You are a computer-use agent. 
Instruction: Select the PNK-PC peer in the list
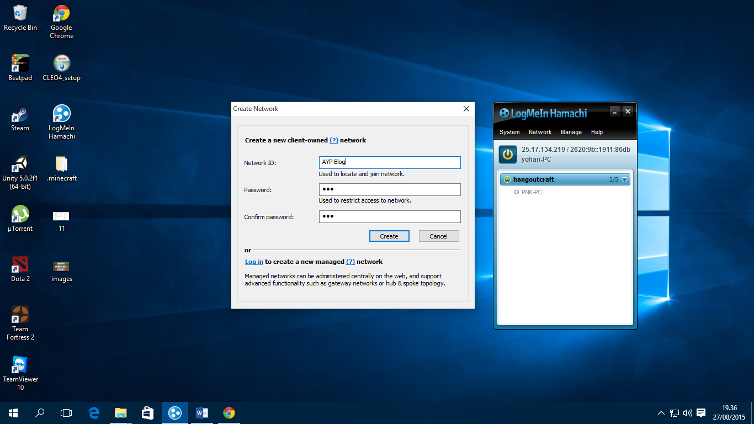(x=531, y=192)
